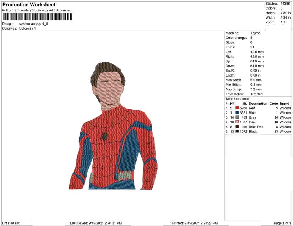Click the Red row stitch count 6968
The height and width of the screenshot is (226, 293).
244,108
